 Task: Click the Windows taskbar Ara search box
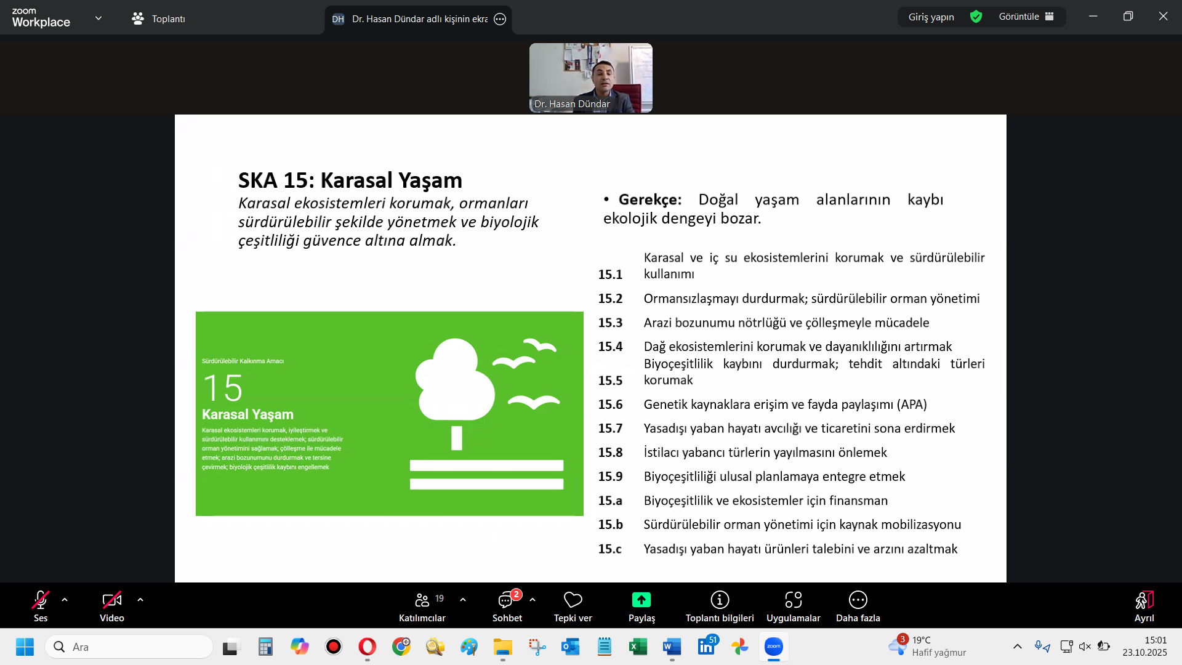tap(129, 647)
